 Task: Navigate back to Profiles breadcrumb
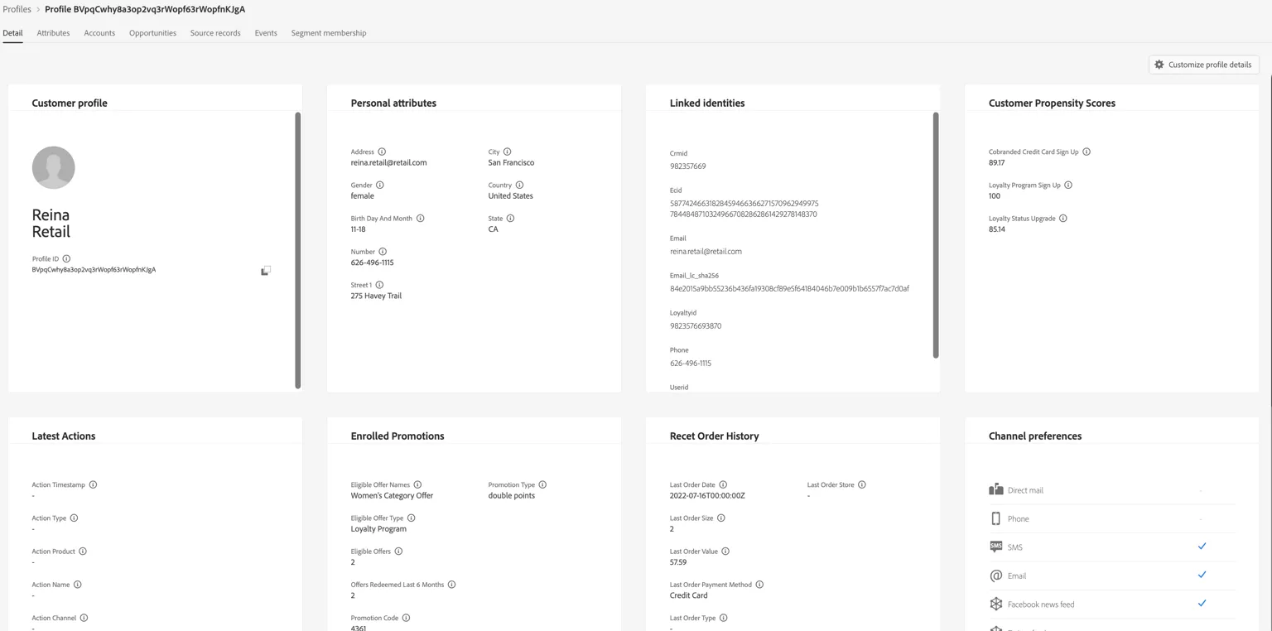pos(17,9)
